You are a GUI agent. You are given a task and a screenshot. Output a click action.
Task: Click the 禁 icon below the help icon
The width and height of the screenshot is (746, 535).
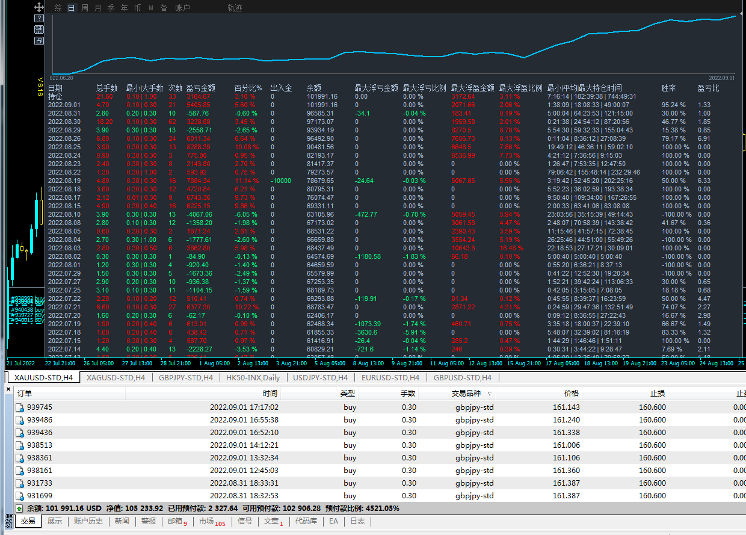[x=39, y=29]
